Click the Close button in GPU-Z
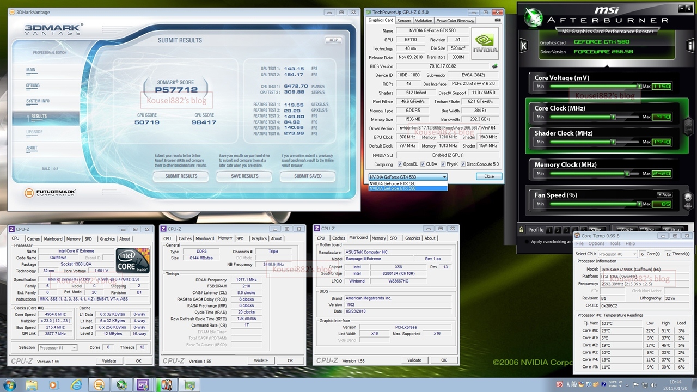 (x=489, y=176)
